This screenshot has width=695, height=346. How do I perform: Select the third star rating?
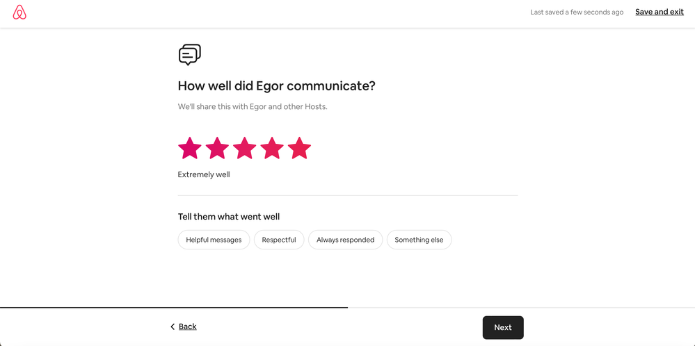245,148
